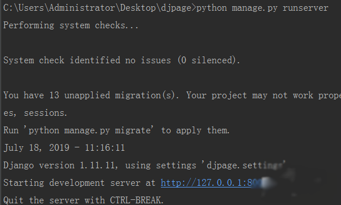
Task: Click the 'djpage.settings' module name
Action: [244, 165]
